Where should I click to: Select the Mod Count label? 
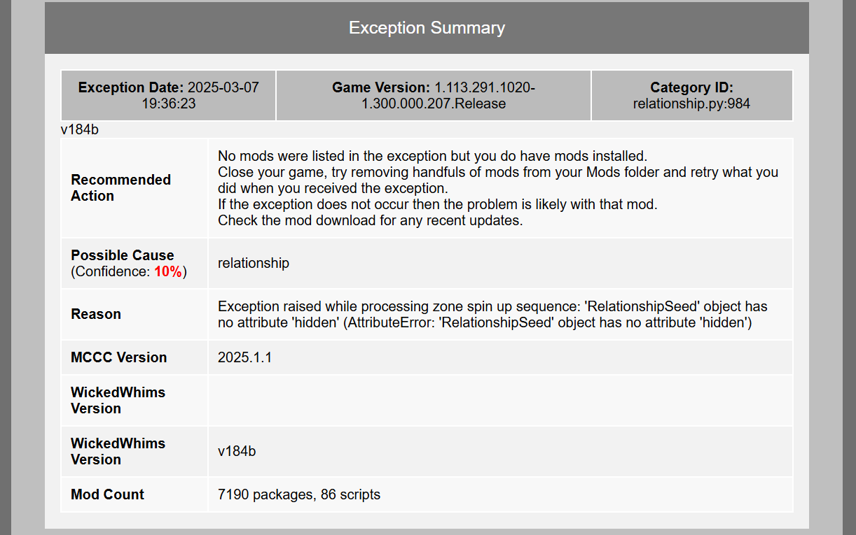tap(107, 494)
